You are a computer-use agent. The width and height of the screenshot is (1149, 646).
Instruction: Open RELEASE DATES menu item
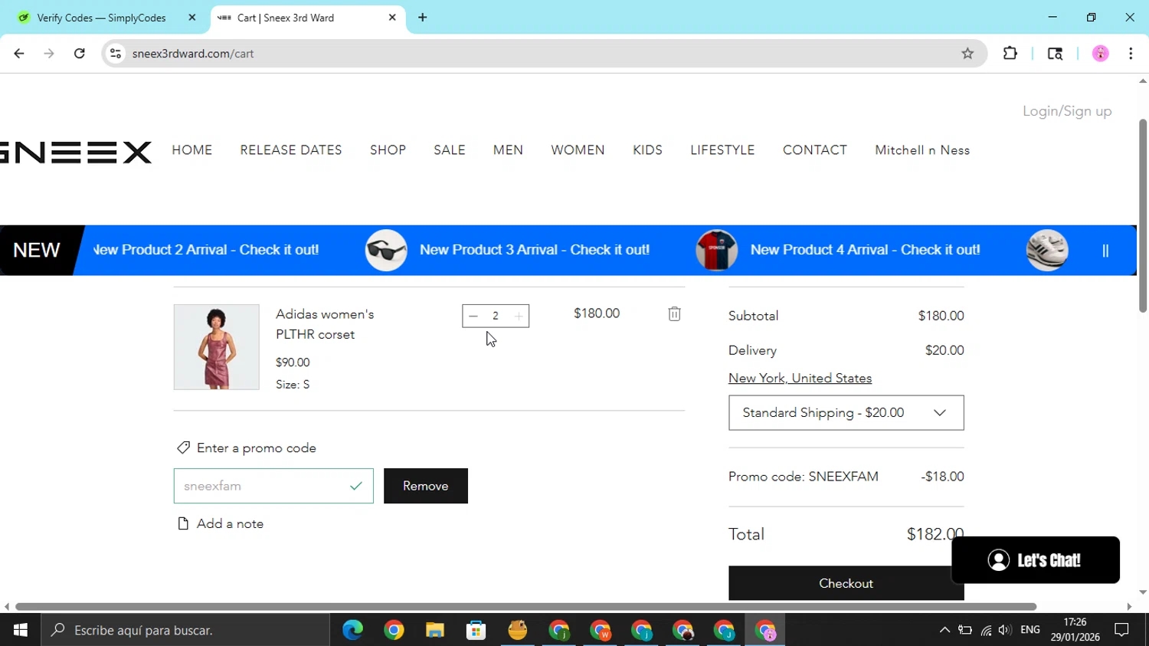point(291,150)
